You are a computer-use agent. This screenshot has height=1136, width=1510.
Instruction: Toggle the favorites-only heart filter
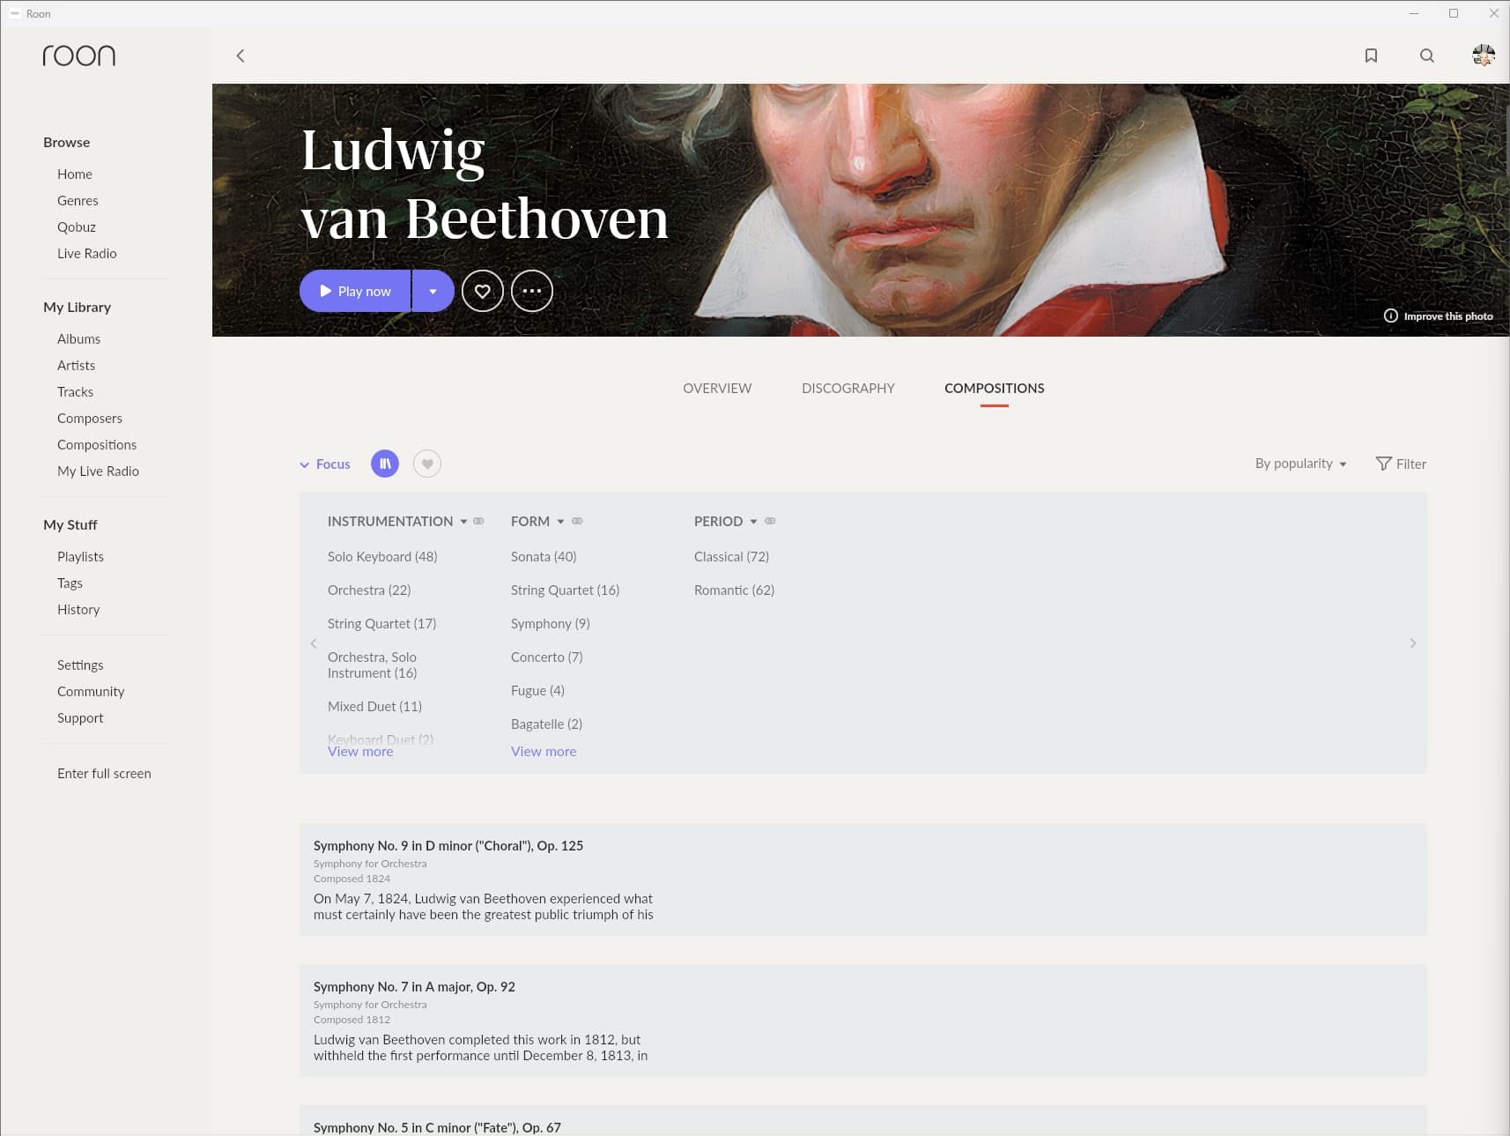tap(427, 464)
